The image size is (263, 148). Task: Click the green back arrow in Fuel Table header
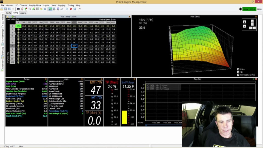pyautogui.click(x=13, y=17)
